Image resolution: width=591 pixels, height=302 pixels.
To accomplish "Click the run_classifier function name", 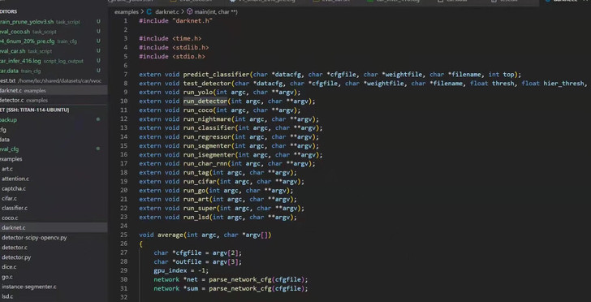I will [x=209, y=128].
